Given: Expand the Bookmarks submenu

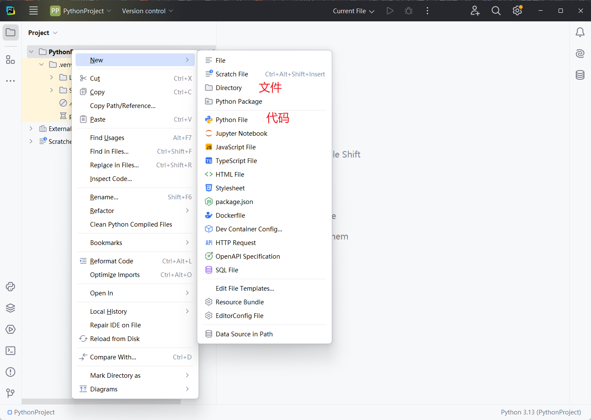Looking at the screenshot, I should pos(135,243).
